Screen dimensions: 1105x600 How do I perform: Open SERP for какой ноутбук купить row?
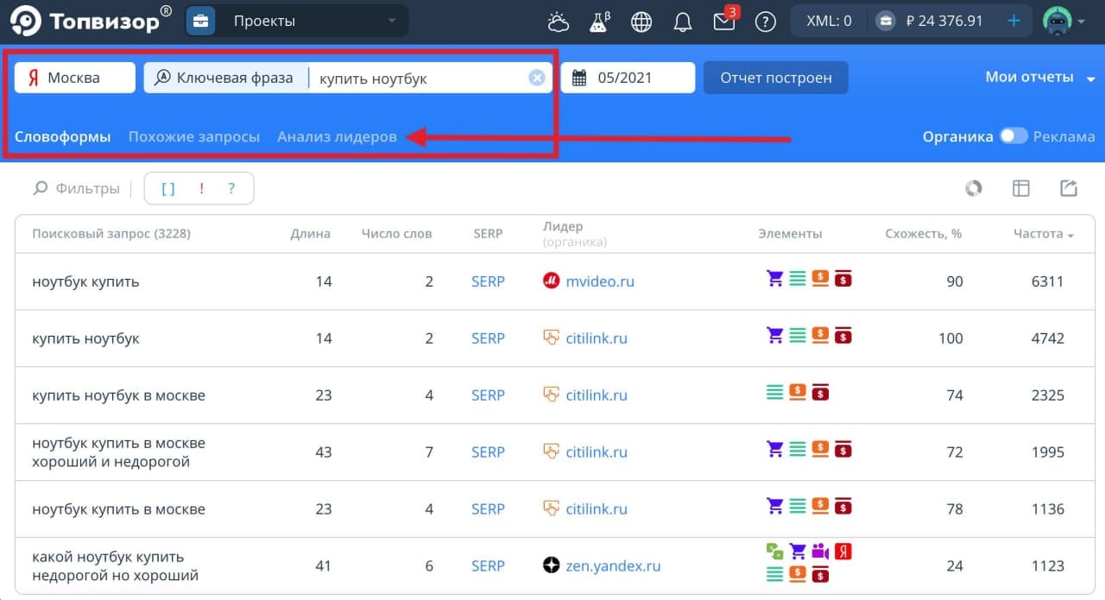pyautogui.click(x=488, y=566)
